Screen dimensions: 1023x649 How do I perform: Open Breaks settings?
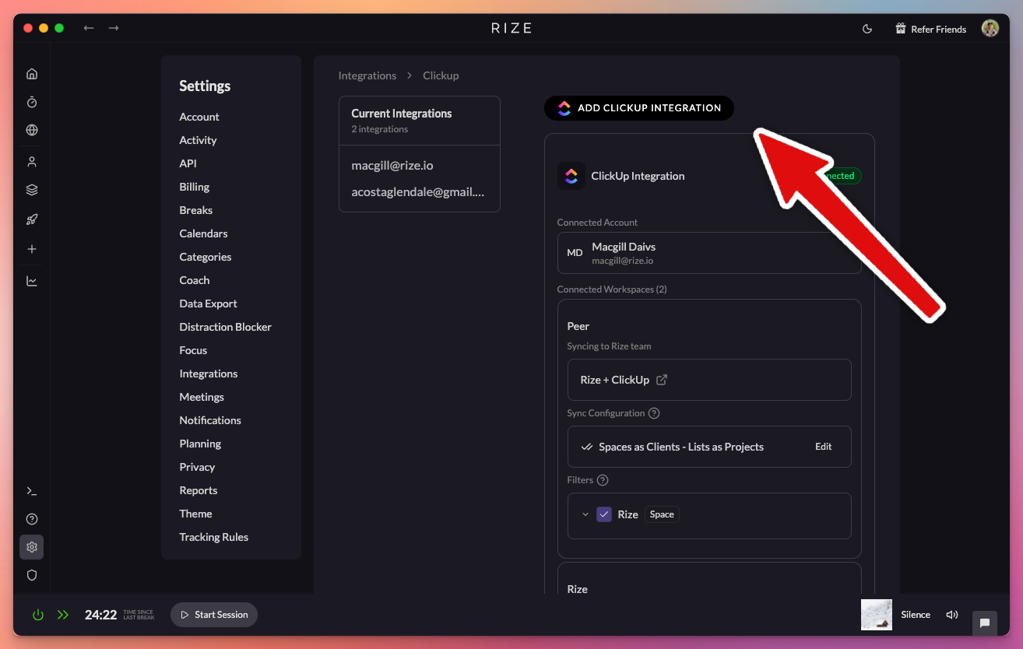195,210
